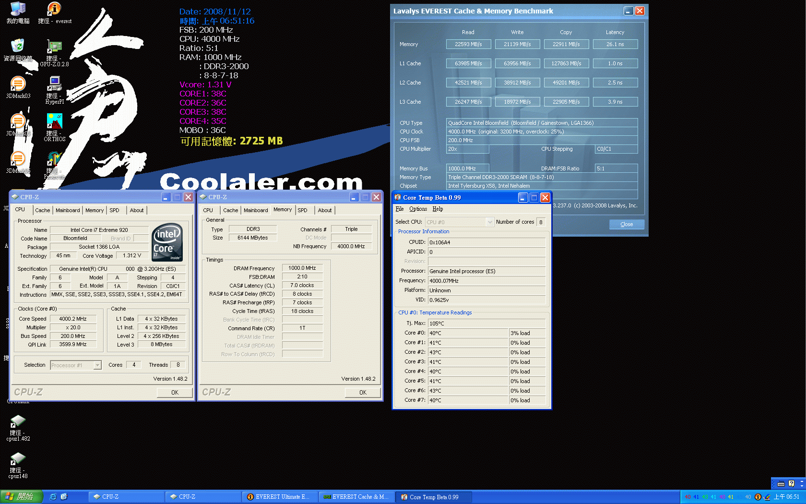
Task: Switch to Cache tab in right CPU-Z window
Action: pyautogui.click(x=230, y=210)
